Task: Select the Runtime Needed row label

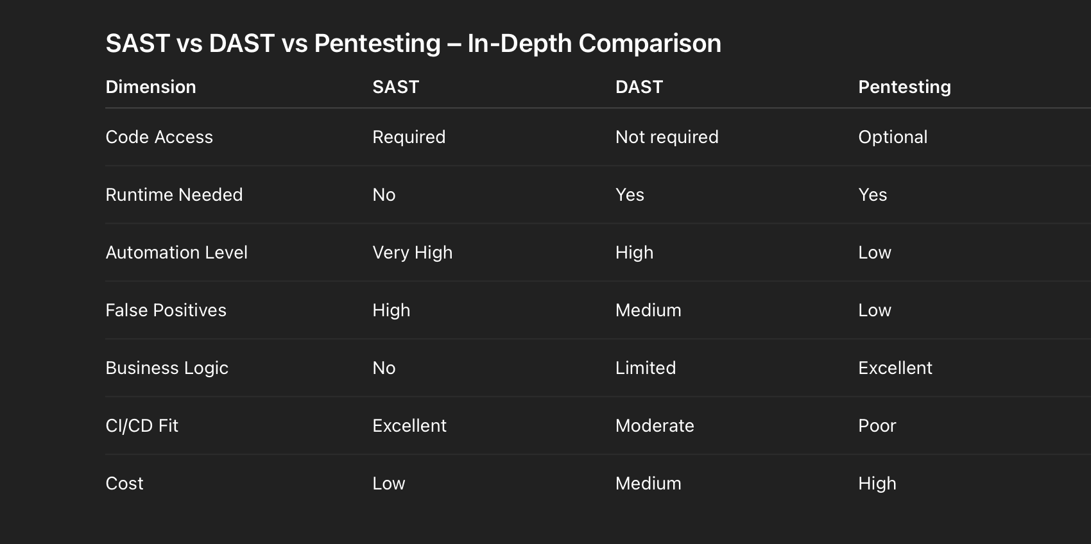Action: tap(174, 195)
